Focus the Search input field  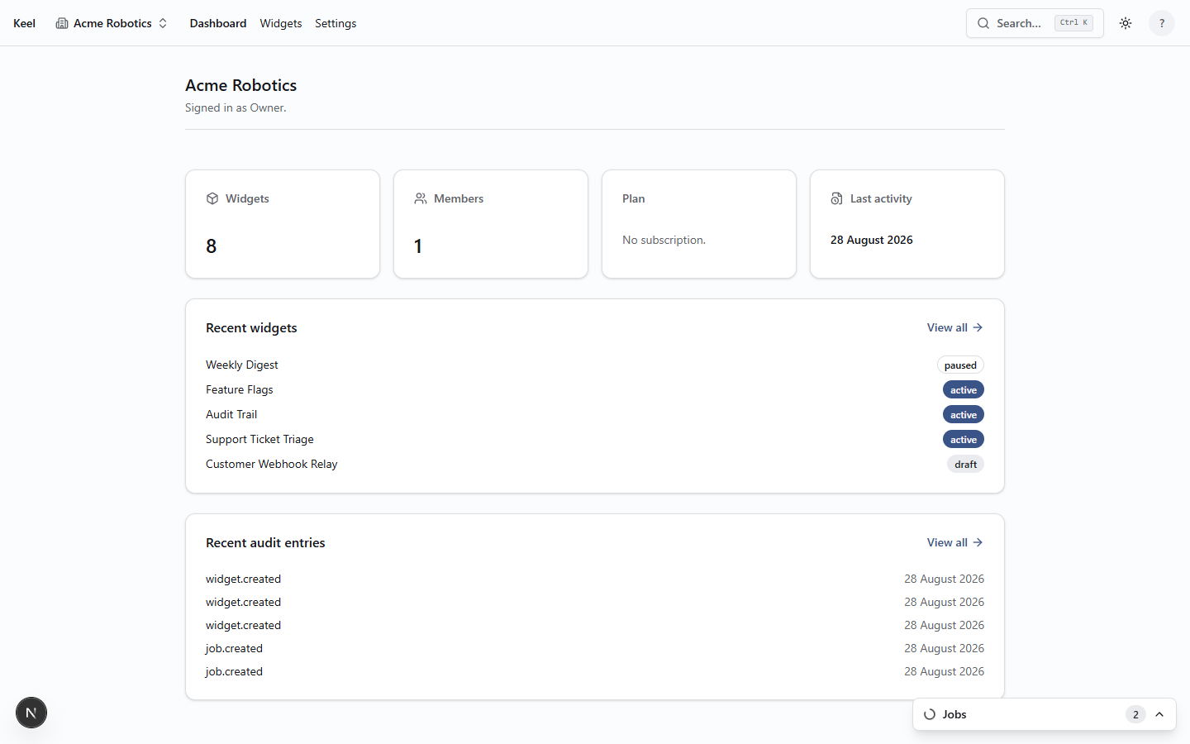(x=1035, y=23)
